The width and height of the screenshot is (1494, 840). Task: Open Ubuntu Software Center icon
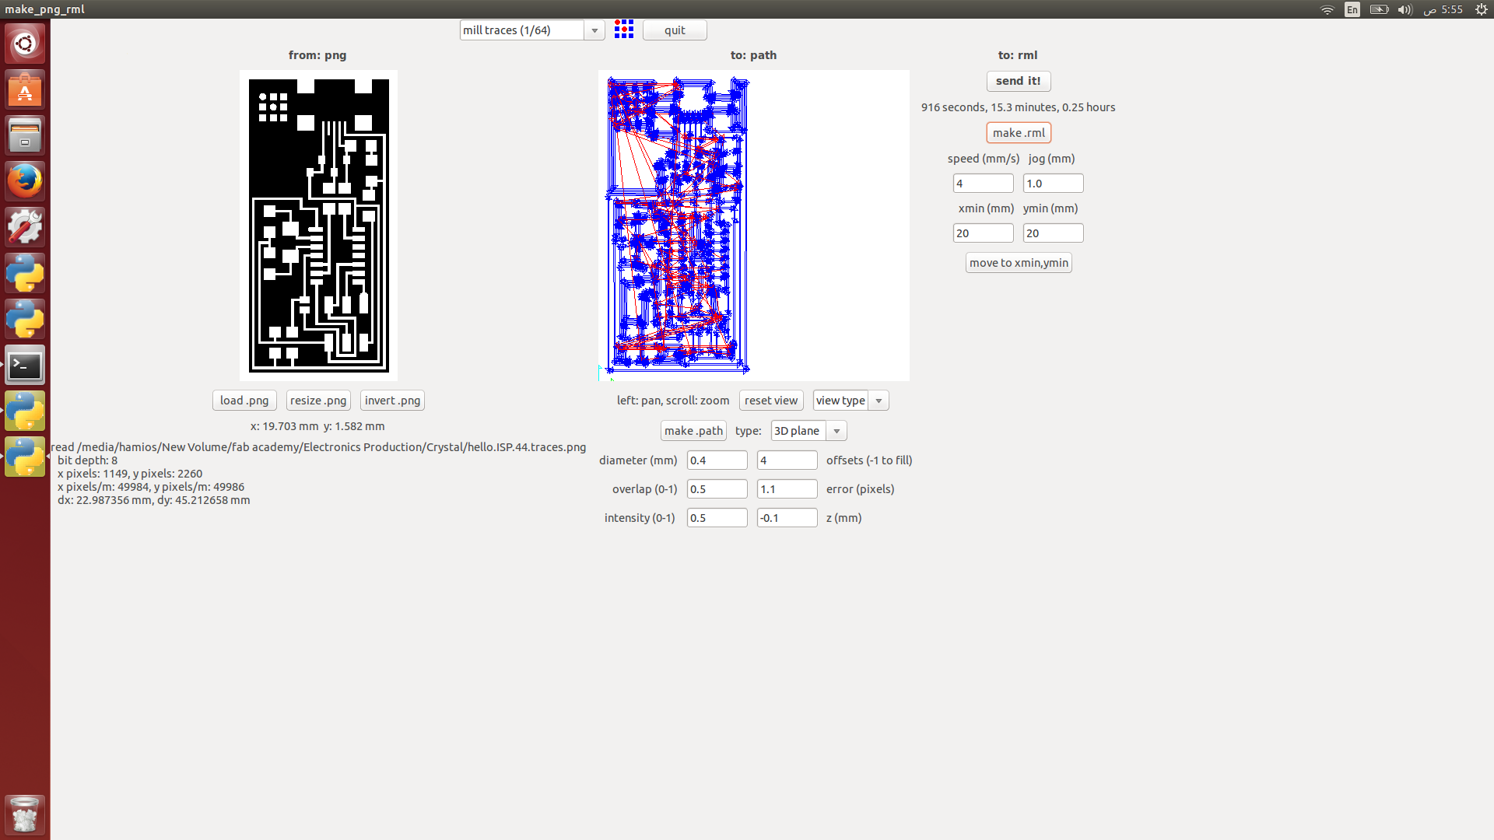25,90
